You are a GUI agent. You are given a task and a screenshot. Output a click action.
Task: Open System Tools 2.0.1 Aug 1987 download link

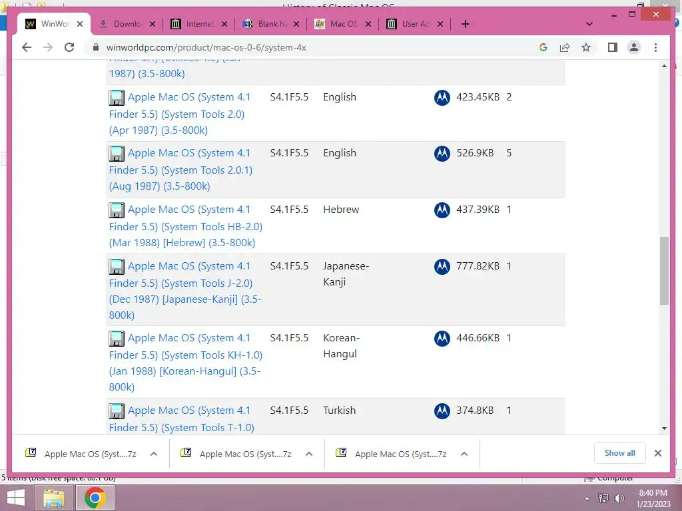click(180, 170)
